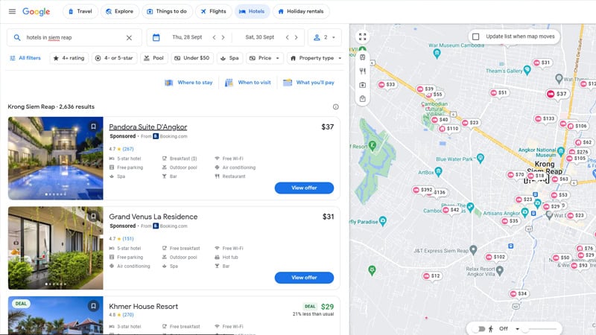Select the $392 hotel map pin

422,190
